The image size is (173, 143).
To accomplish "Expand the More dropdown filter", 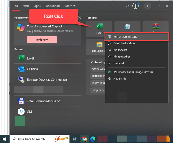I will pos(70,6).
